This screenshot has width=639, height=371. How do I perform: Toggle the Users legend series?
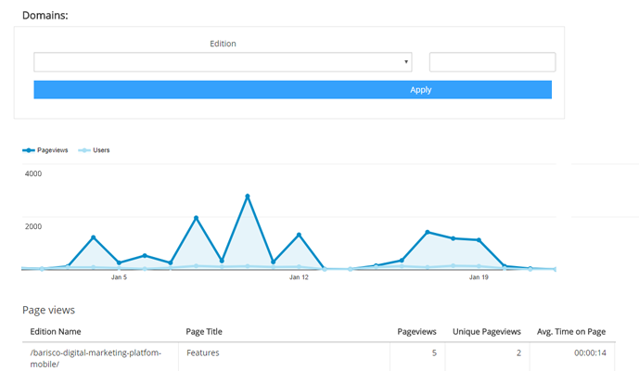point(101,150)
